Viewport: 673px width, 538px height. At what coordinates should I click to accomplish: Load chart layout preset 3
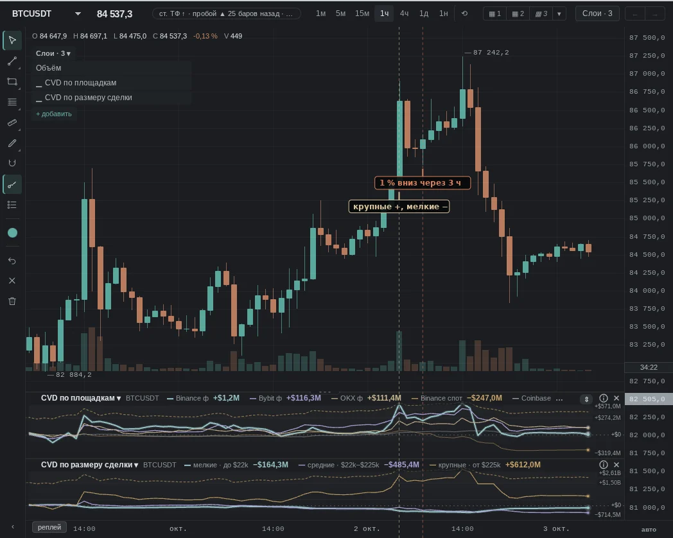coord(541,13)
